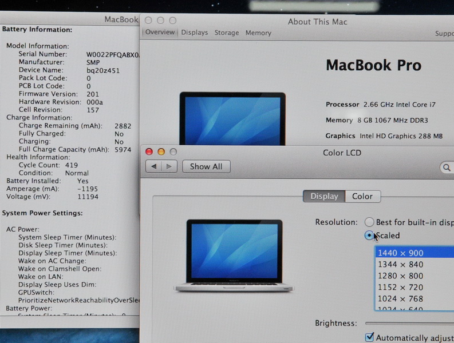Toggle the Automatically adjust brightness checkbox
The width and height of the screenshot is (454, 343).
(369, 337)
